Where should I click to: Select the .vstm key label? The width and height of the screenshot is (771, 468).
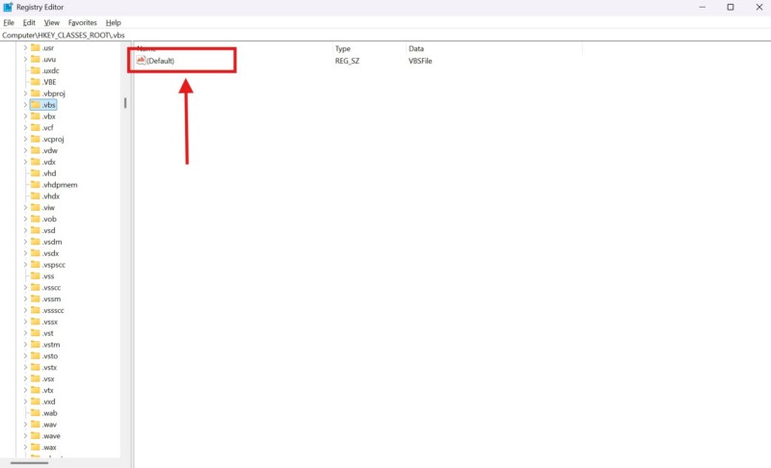coord(51,344)
